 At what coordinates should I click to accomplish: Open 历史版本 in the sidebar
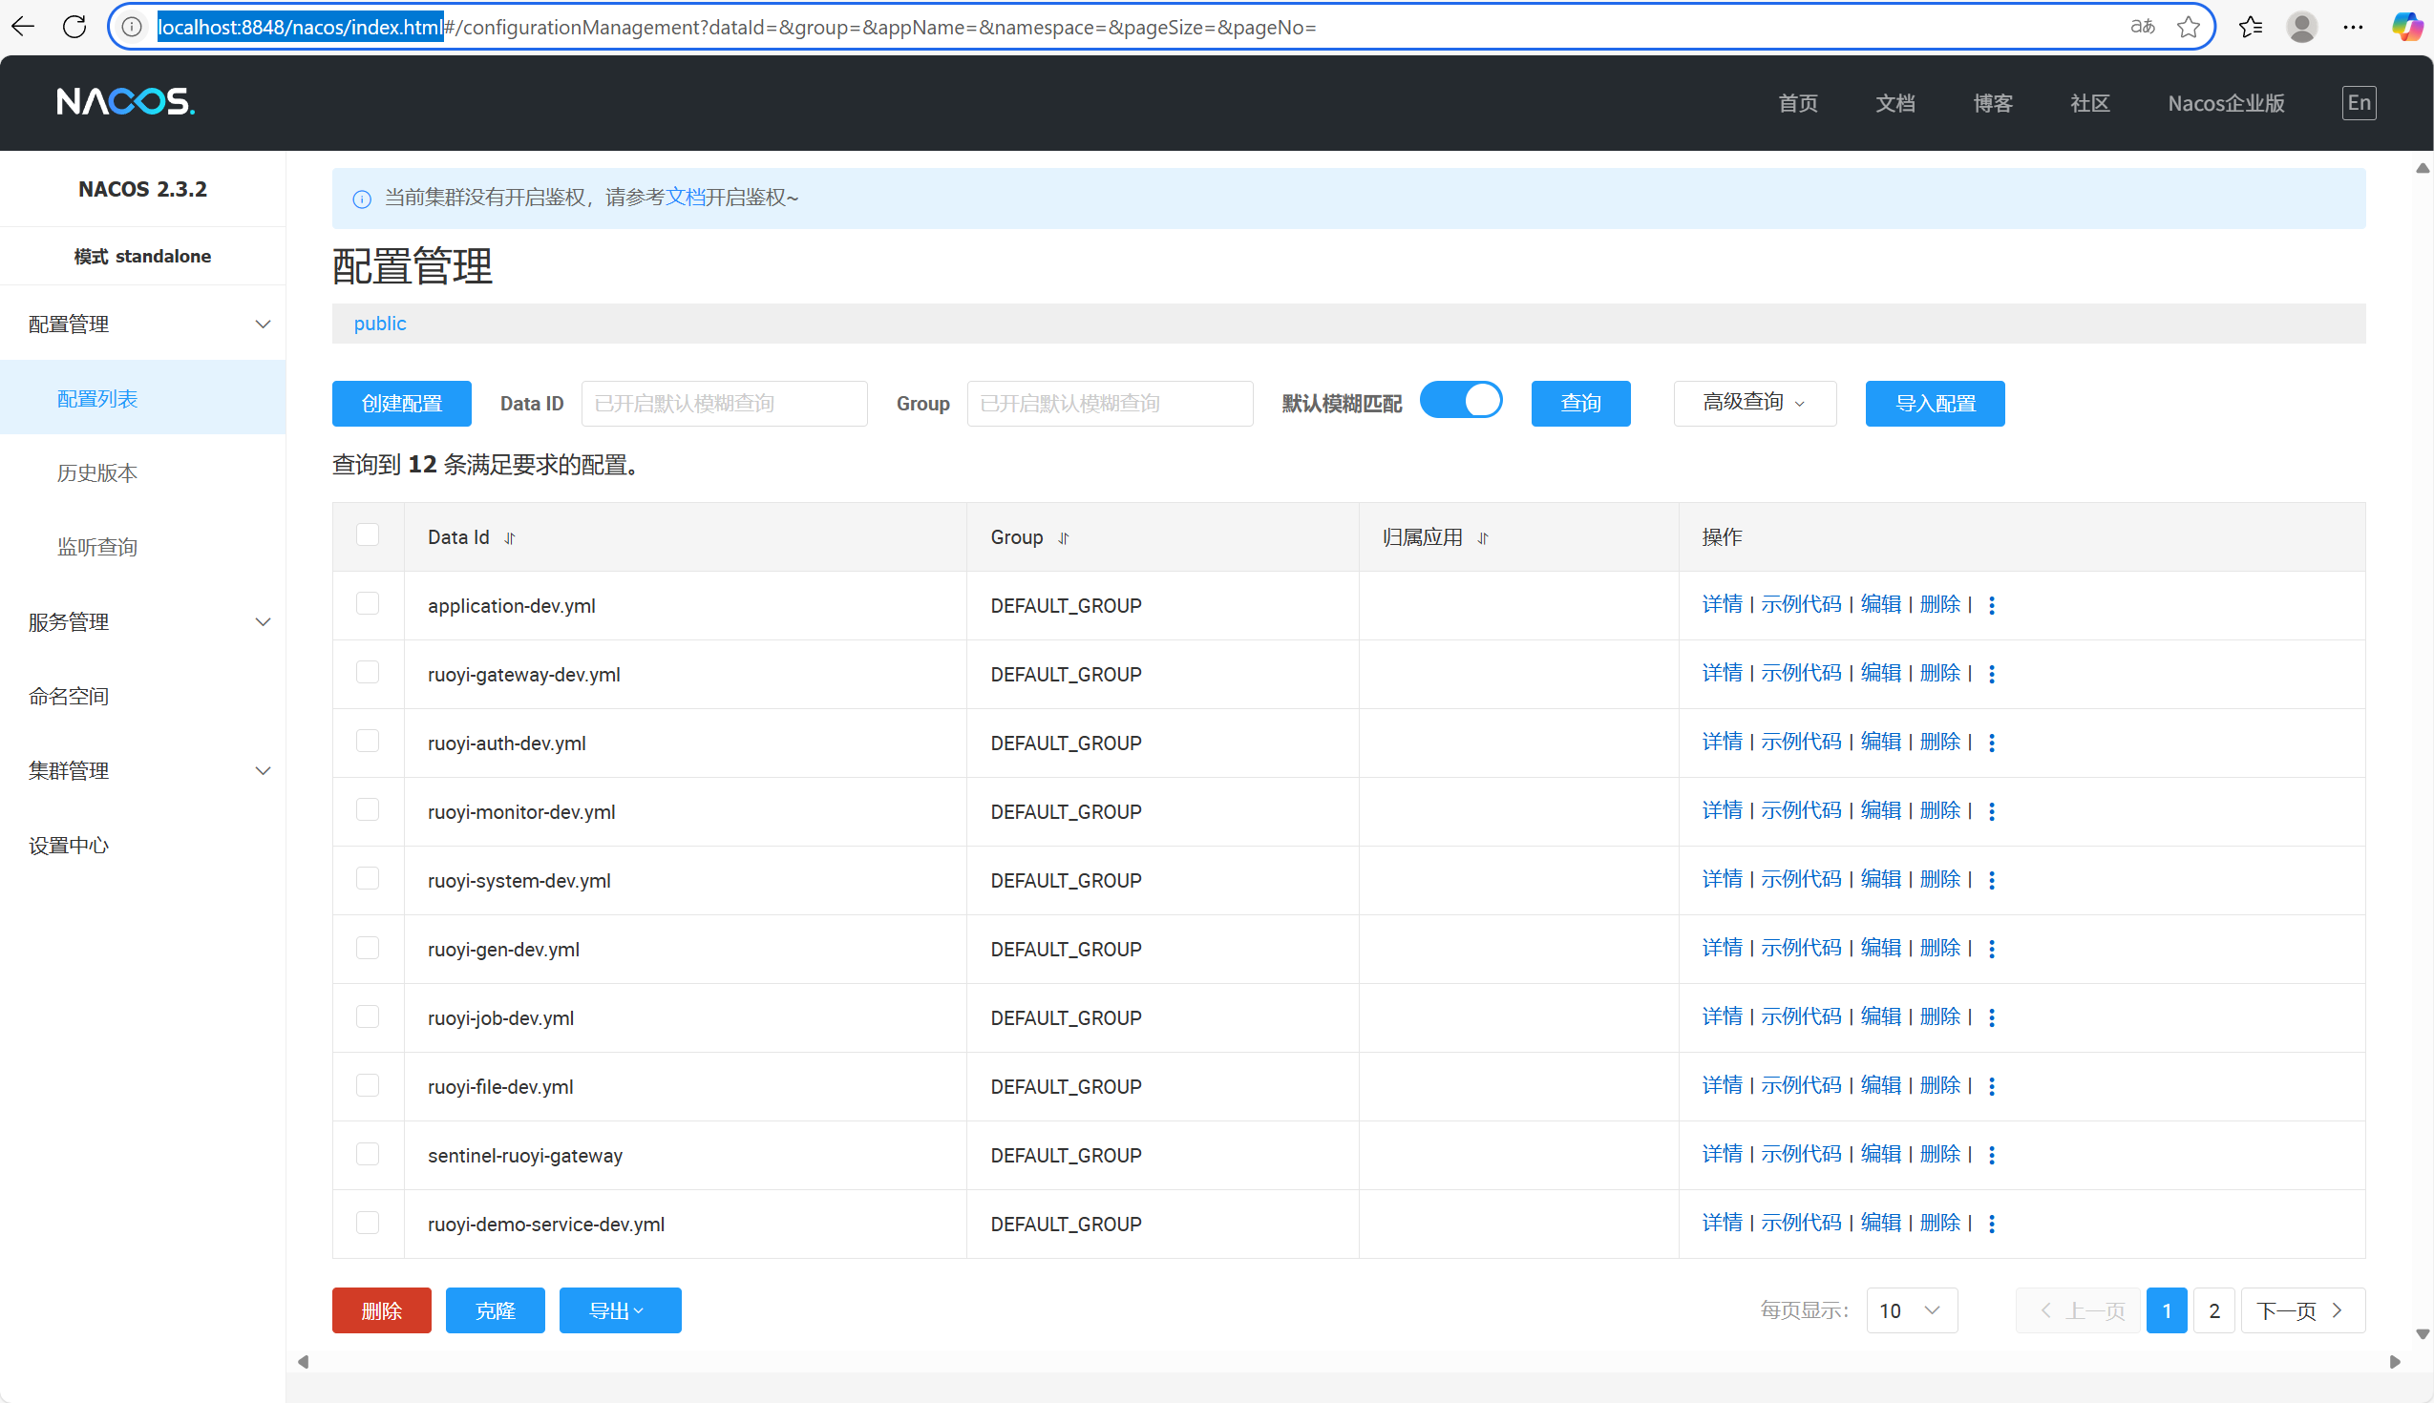pyautogui.click(x=97, y=473)
